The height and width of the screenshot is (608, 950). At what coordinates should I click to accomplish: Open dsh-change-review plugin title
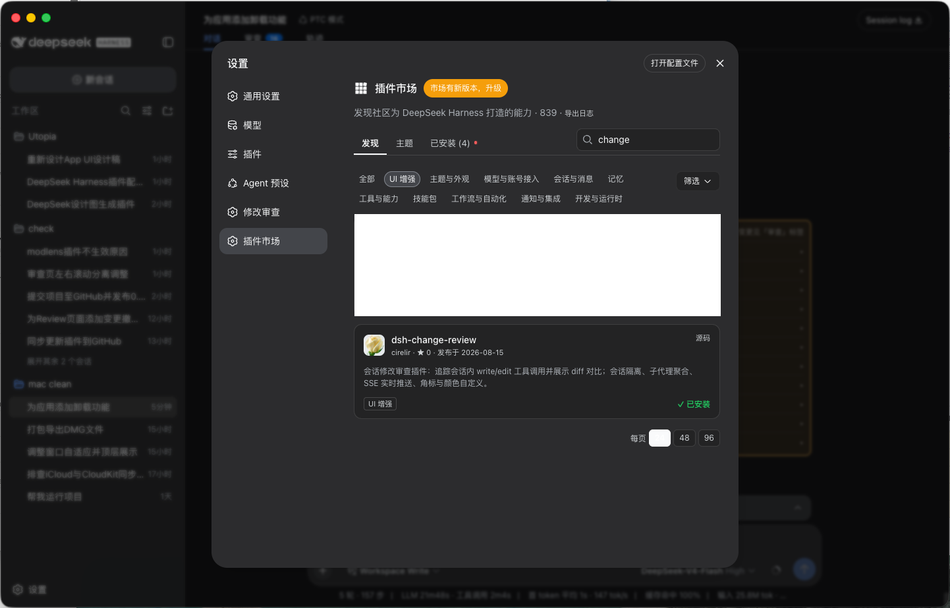pos(433,340)
